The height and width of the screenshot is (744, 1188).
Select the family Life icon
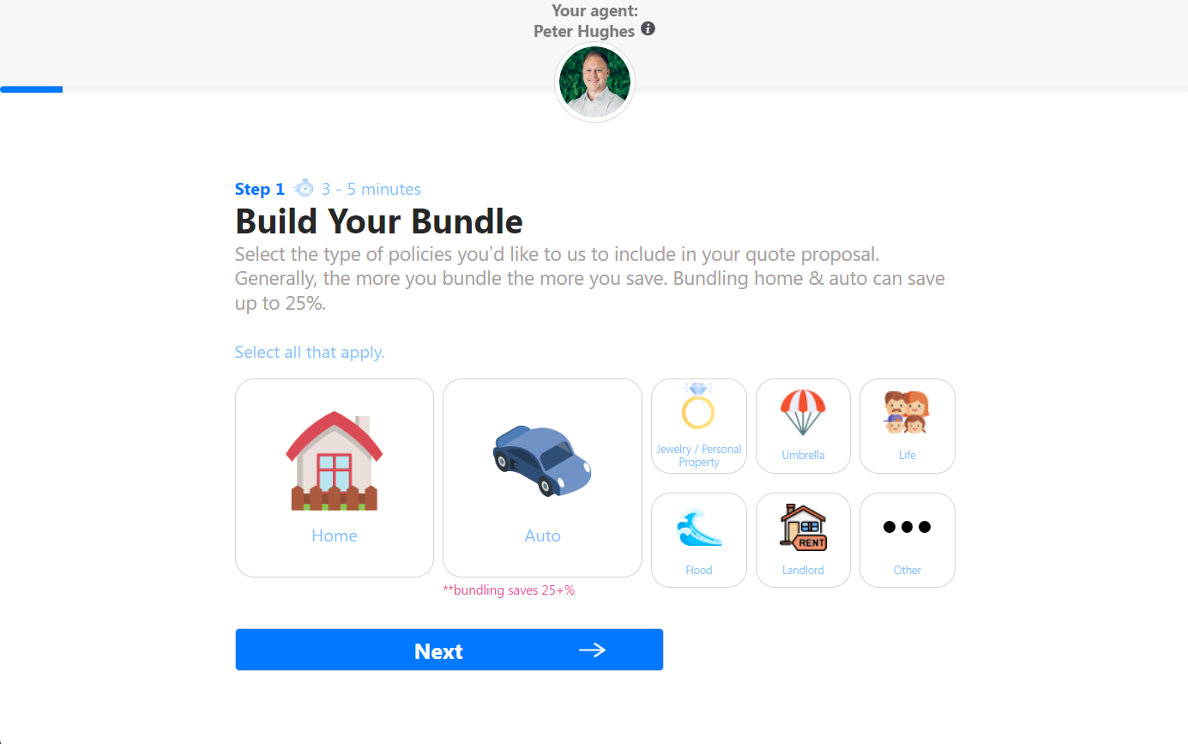pyautogui.click(x=907, y=413)
